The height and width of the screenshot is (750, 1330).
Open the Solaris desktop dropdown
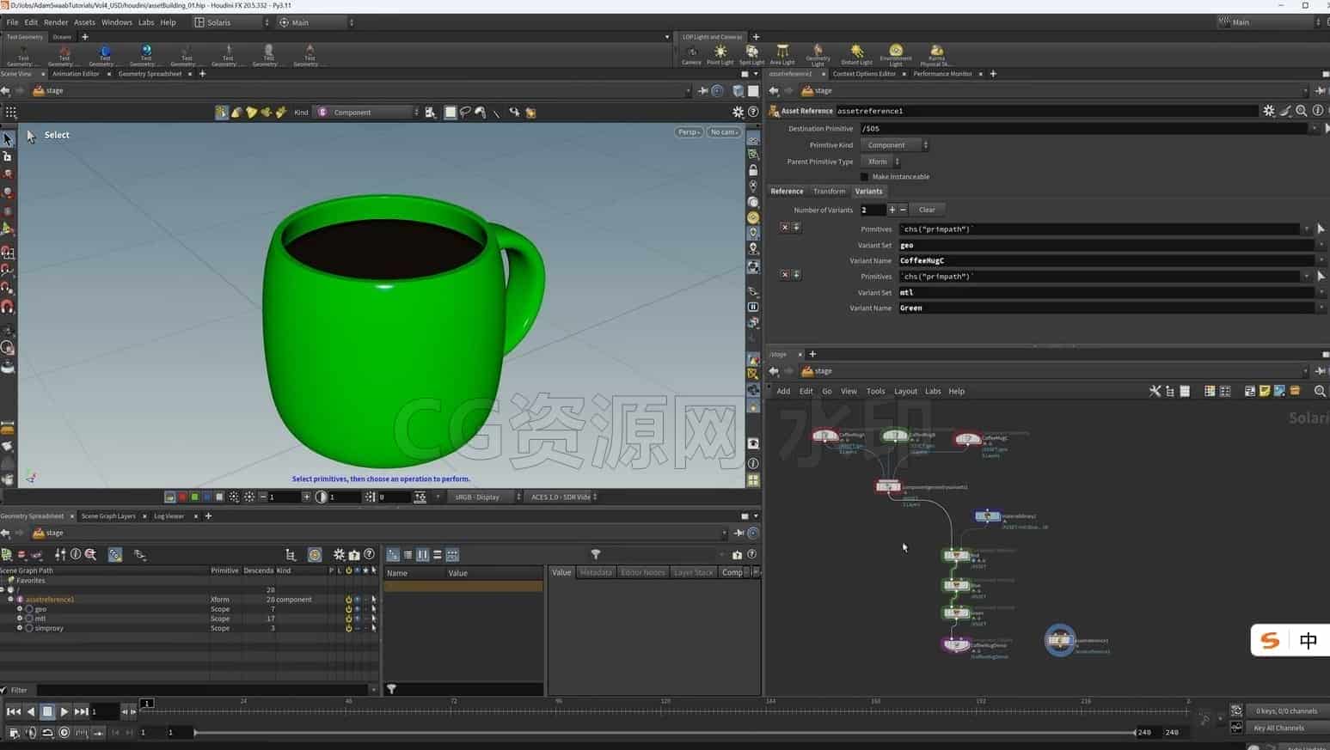point(232,22)
